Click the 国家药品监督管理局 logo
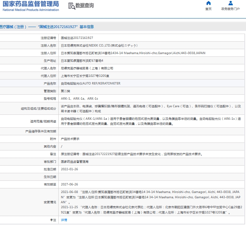The width and height of the screenshot is (246, 225). tap(31, 6)
